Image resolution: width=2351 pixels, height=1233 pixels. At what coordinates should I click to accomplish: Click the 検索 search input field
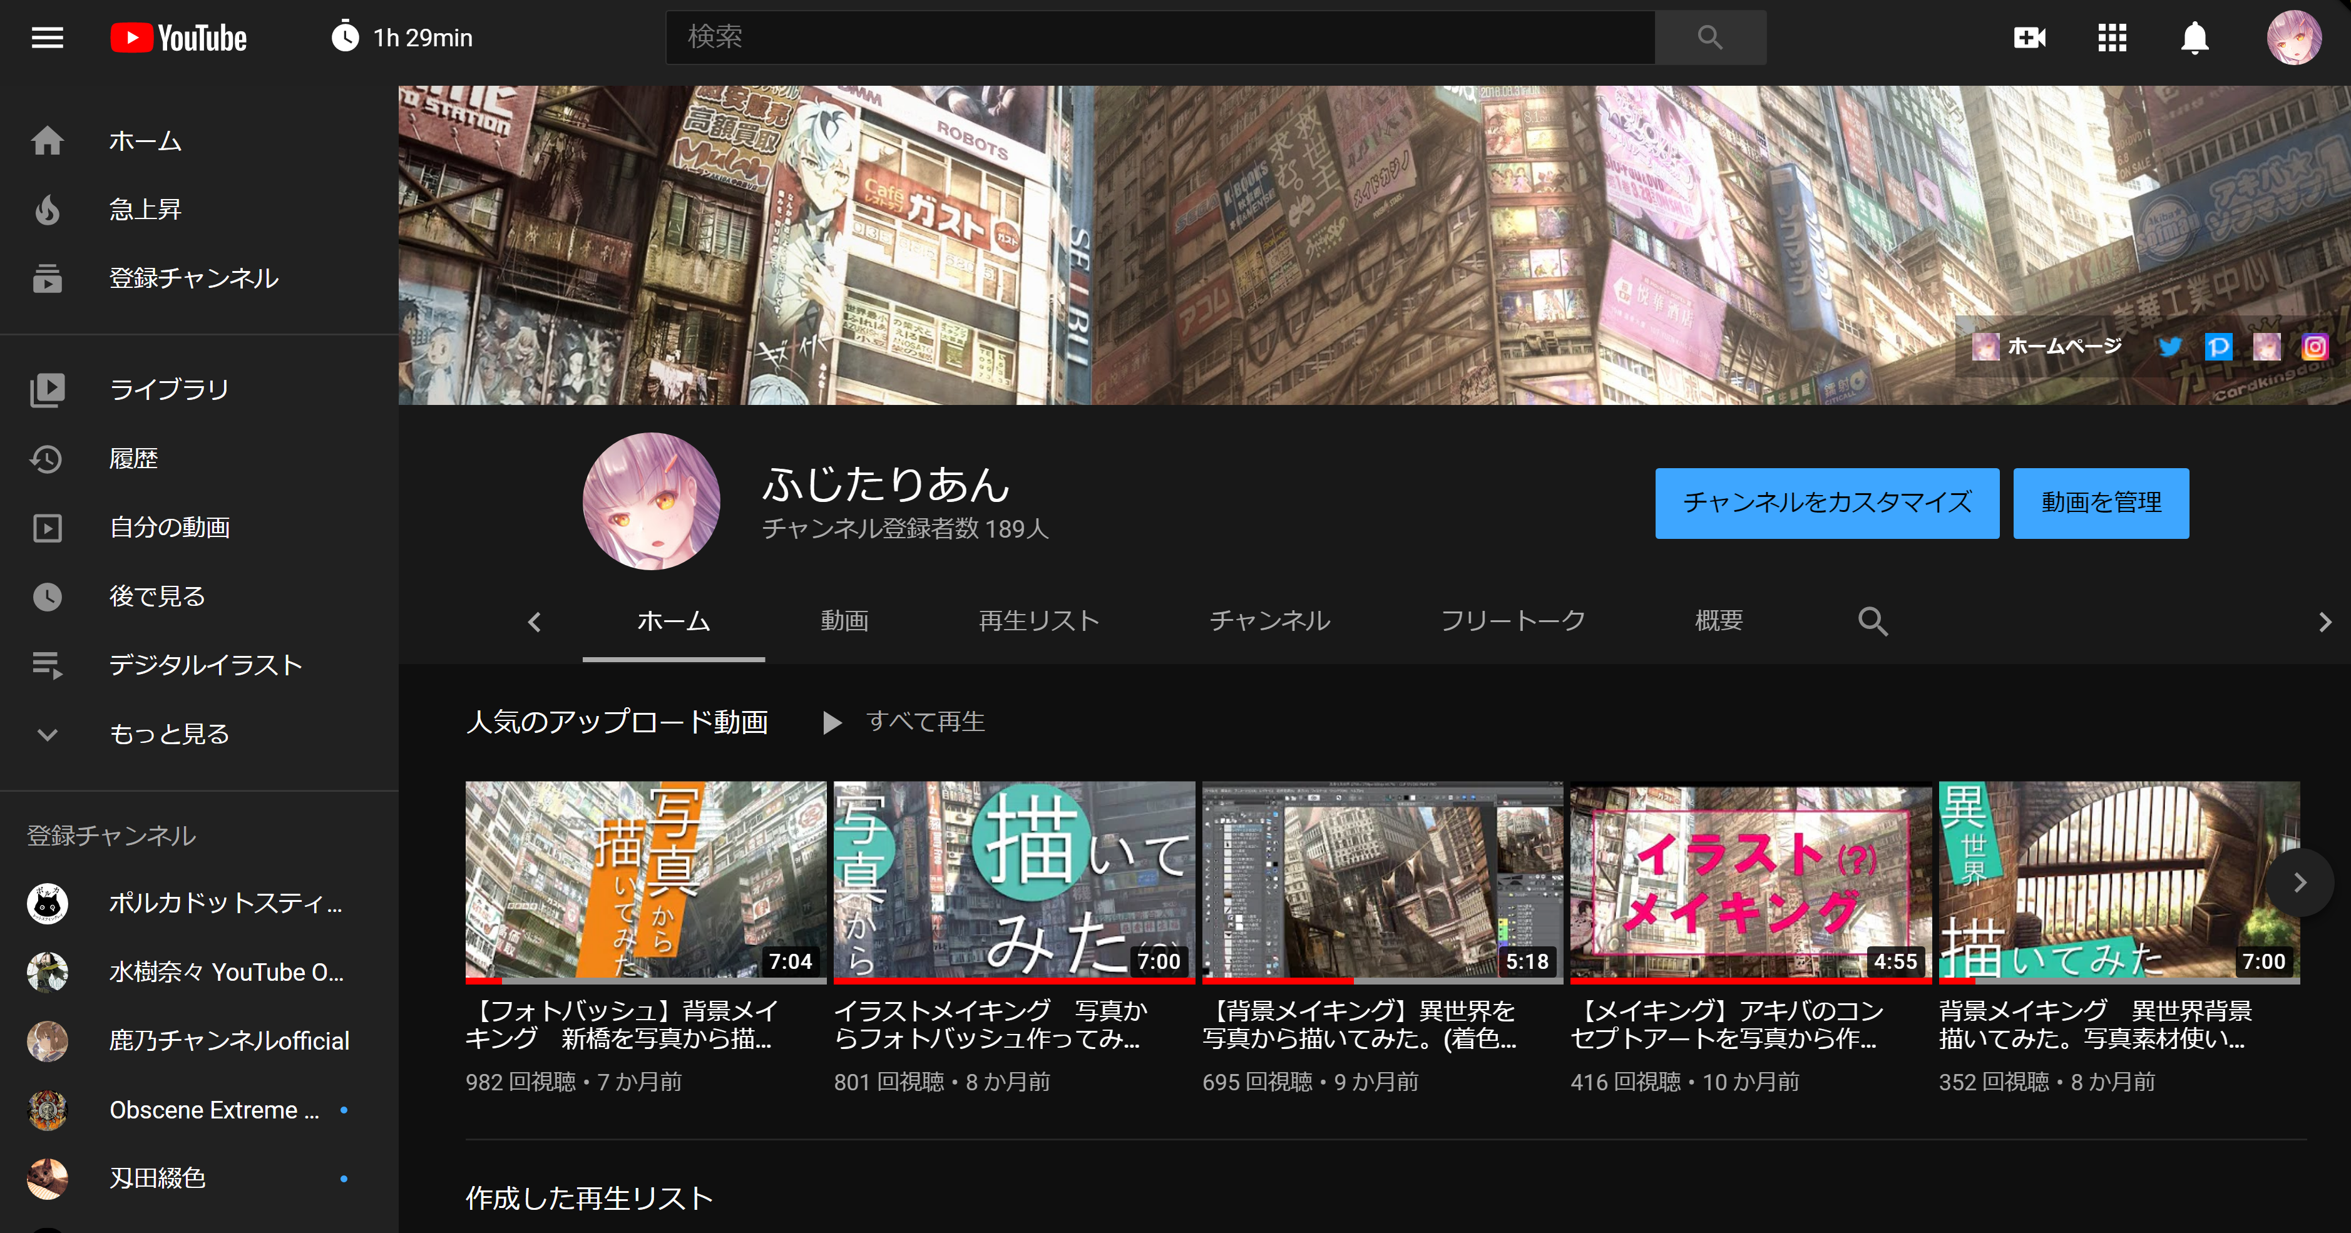pos(1159,38)
